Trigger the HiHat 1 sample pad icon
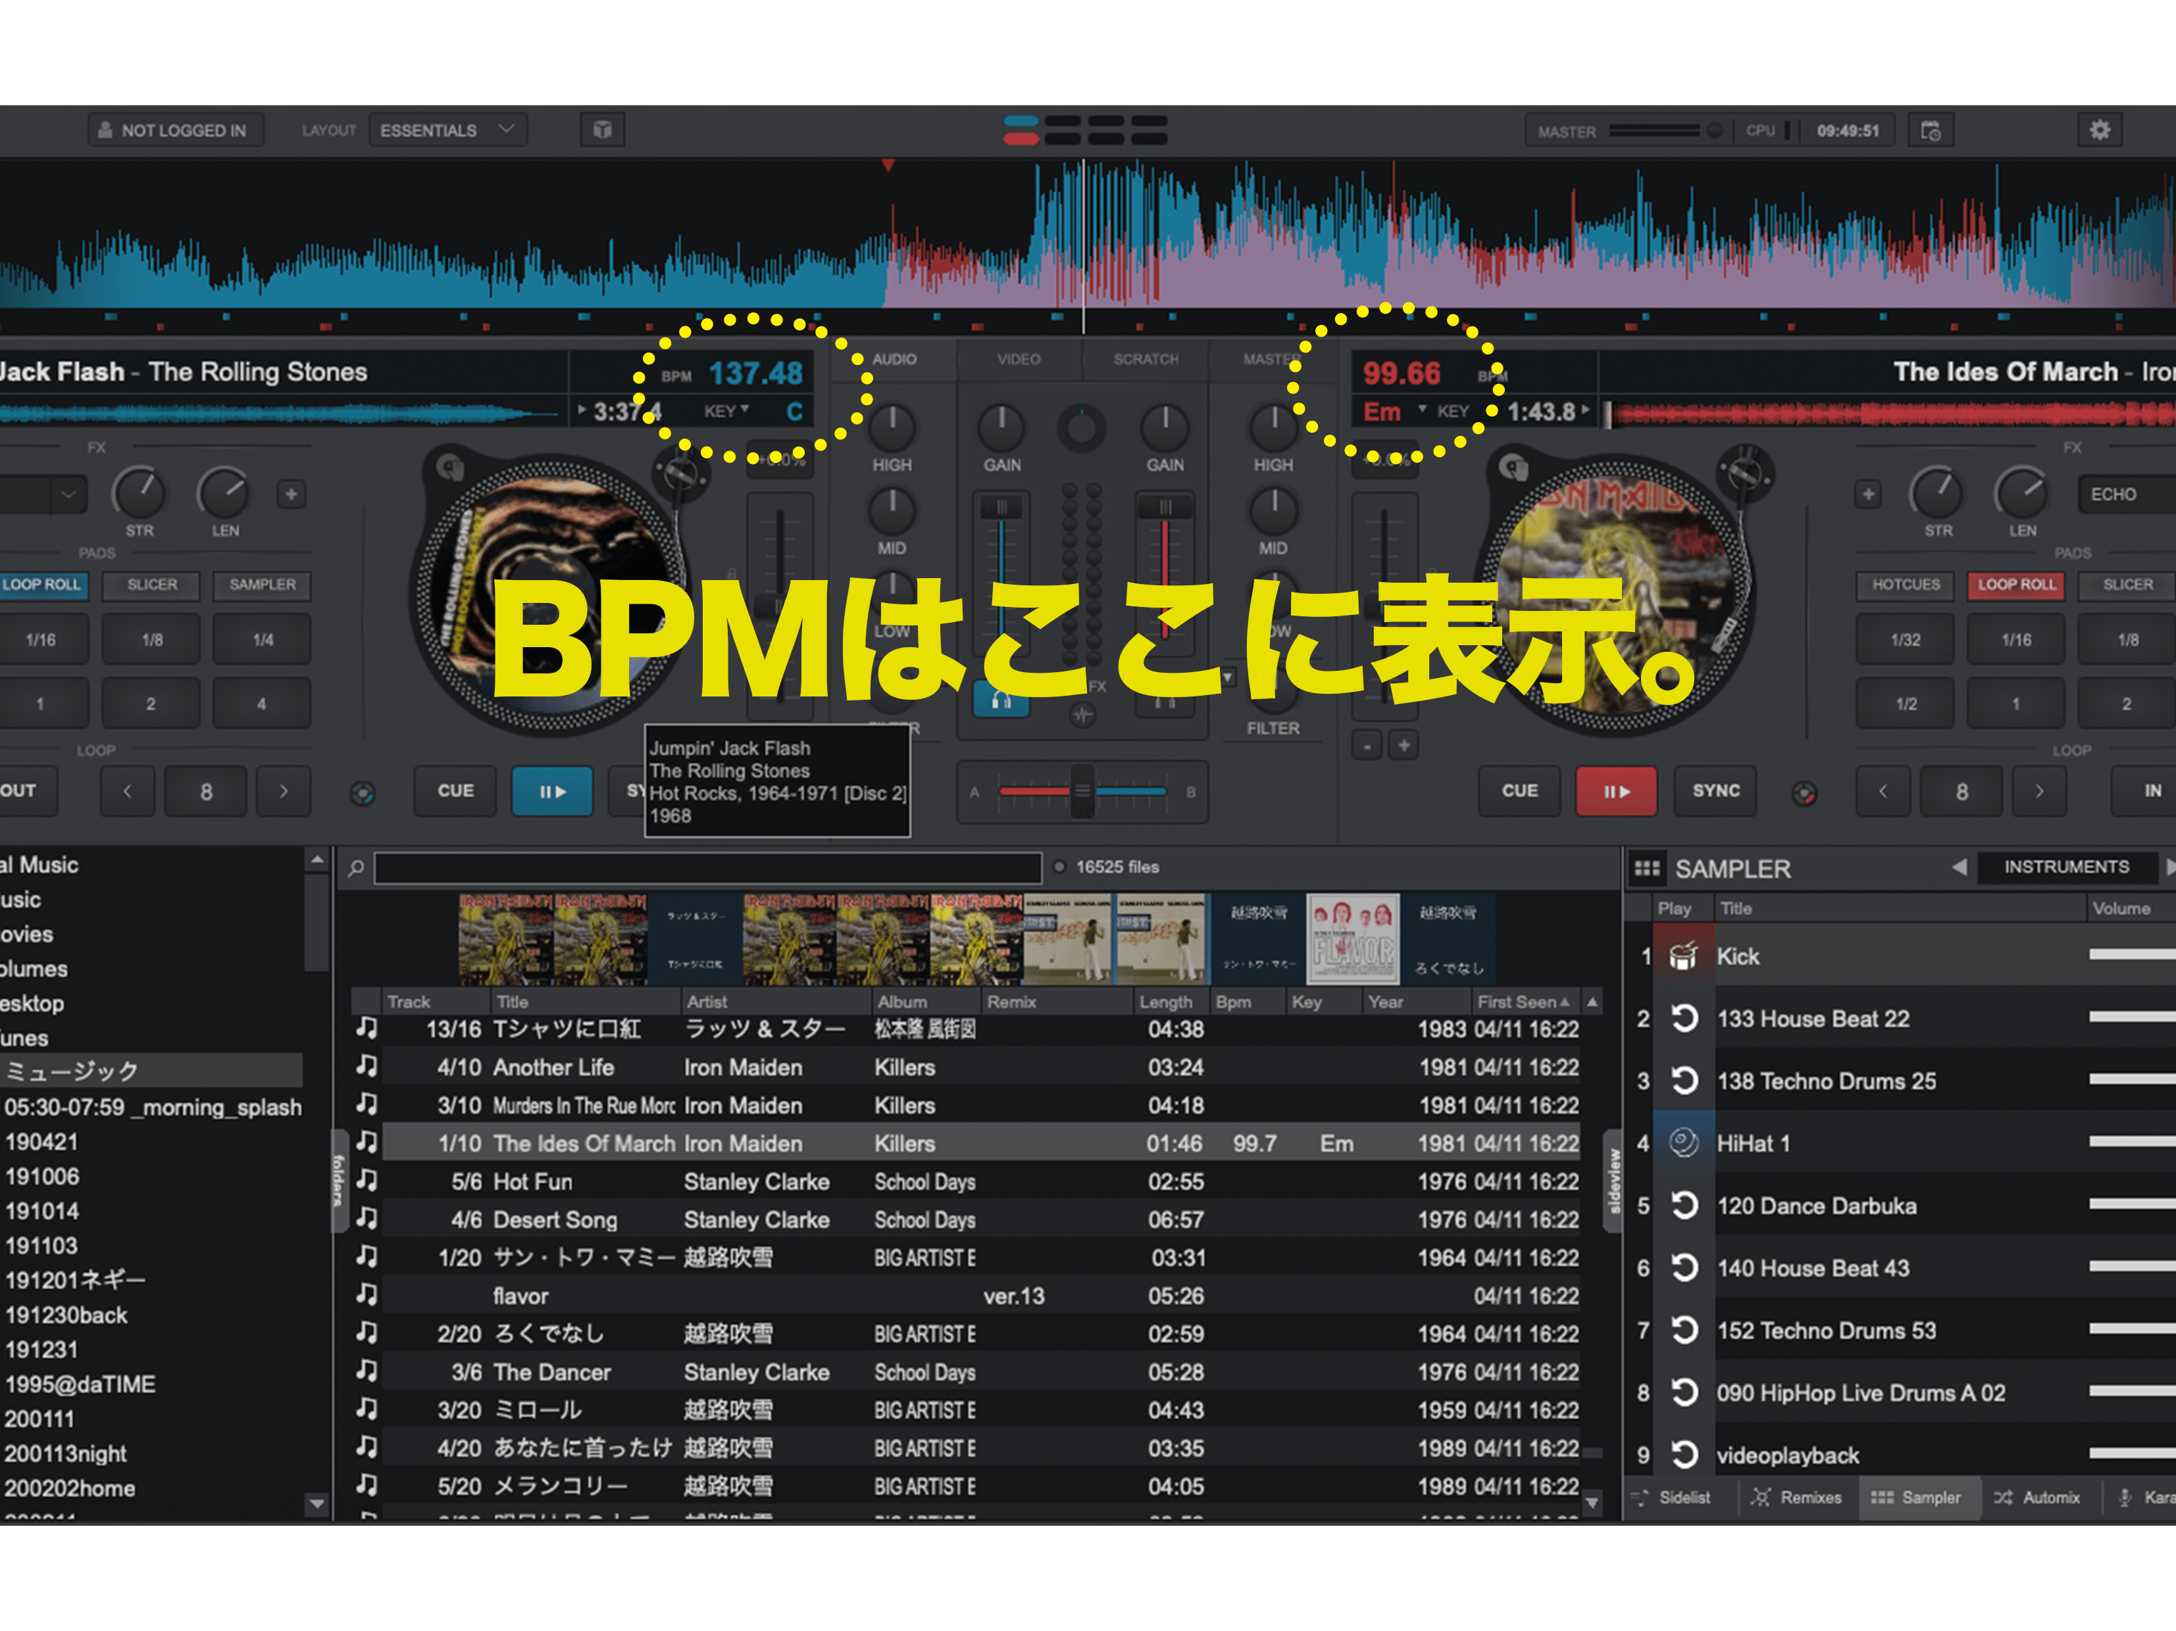Viewport: 2176px width, 1631px height. click(1684, 1144)
